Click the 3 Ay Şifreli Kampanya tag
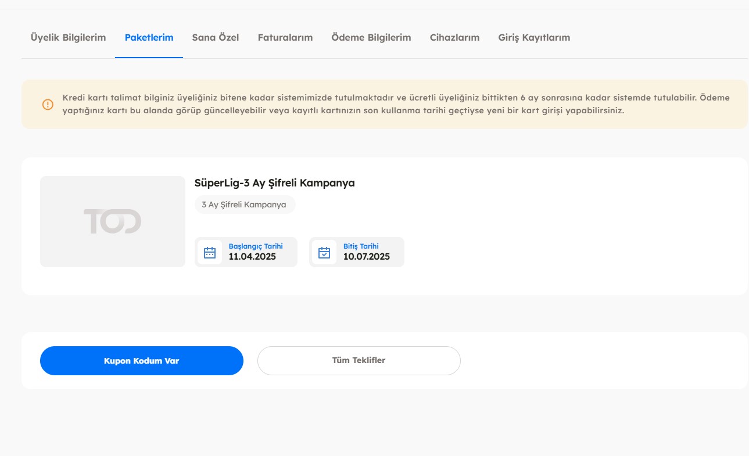749x456 pixels. coord(244,205)
